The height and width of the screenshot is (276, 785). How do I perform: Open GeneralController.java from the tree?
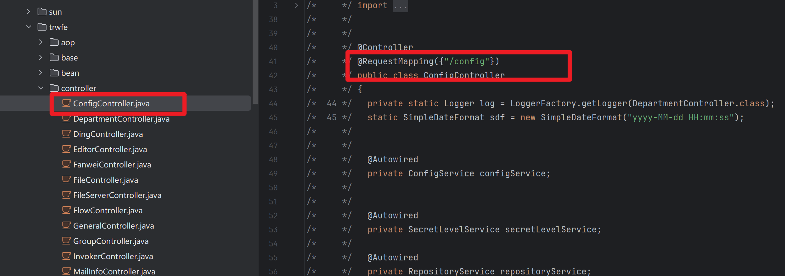point(114,226)
